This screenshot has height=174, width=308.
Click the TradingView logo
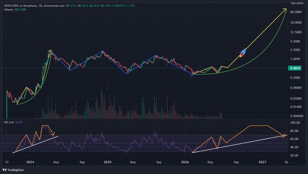coord(13,170)
